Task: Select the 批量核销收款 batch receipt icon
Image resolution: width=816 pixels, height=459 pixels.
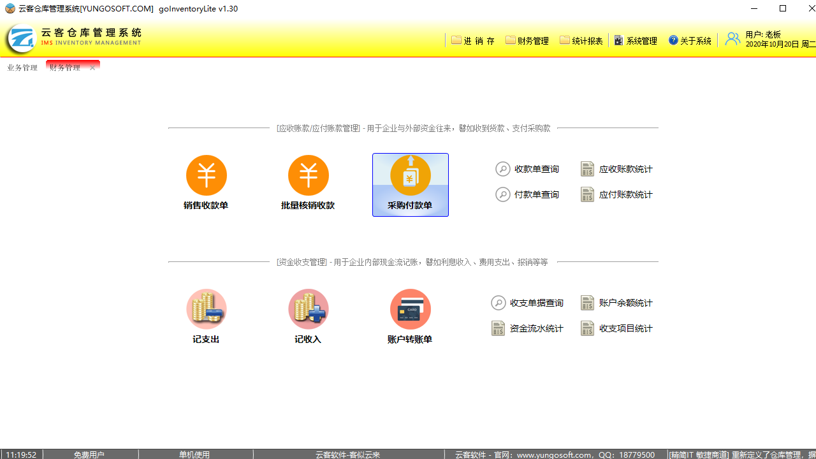Action: coord(308,183)
